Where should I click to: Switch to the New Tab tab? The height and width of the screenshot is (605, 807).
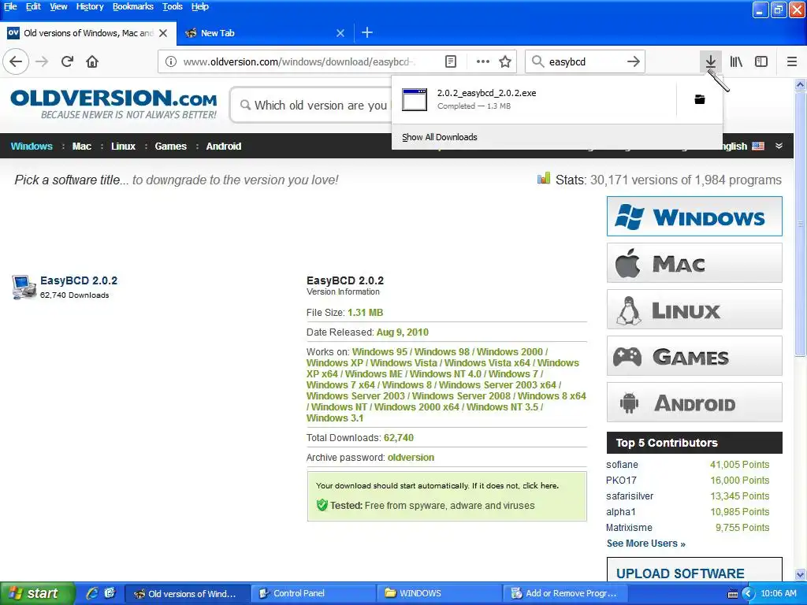coord(265,33)
